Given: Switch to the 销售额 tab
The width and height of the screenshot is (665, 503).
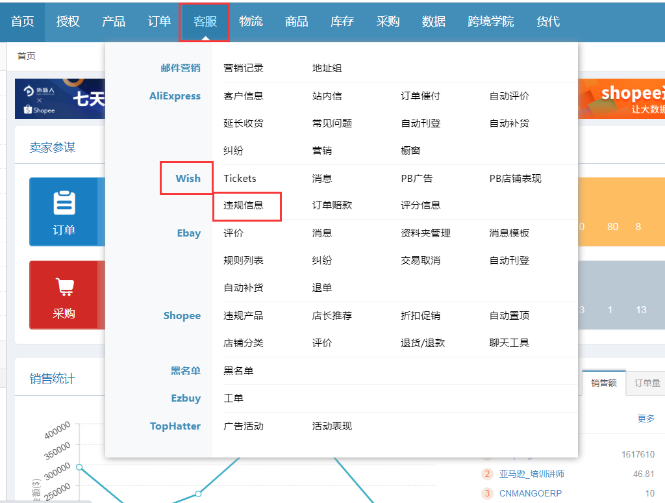Looking at the screenshot, I should pos(604,383).
